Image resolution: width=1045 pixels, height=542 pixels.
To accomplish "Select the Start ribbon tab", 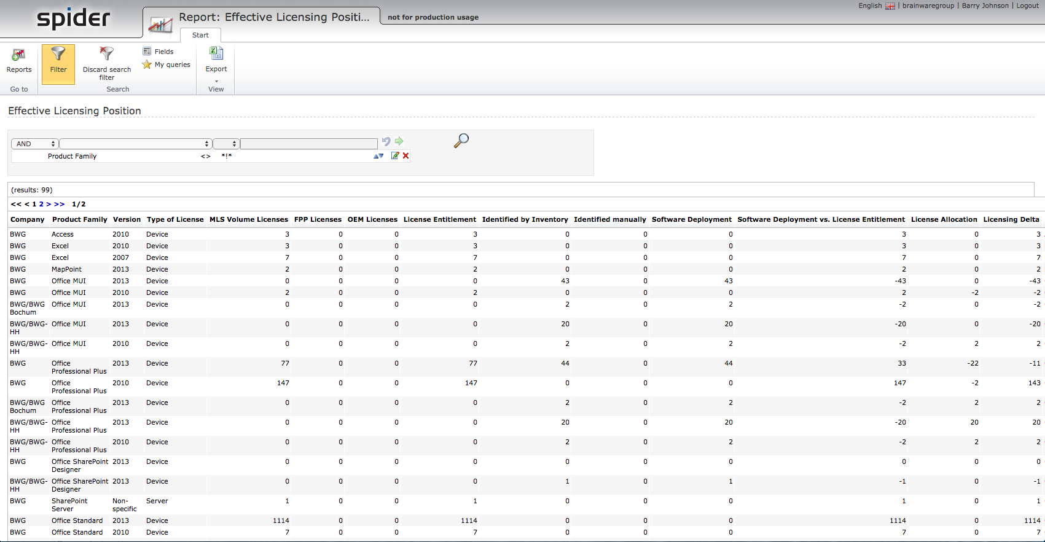I will click(200, 35).
